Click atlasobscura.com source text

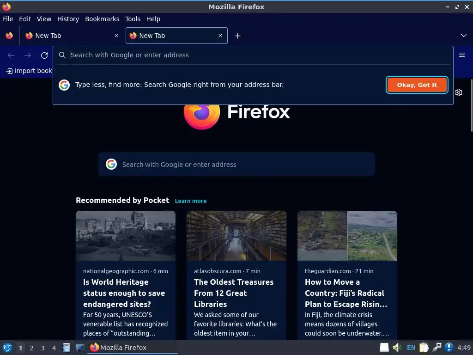click(218, 271)
